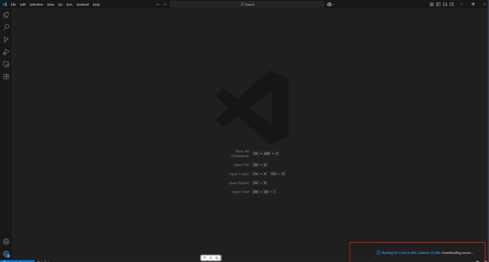Go forward with the right arrow
Viewport: 489px width, 262px height.
tap(165, 4)
